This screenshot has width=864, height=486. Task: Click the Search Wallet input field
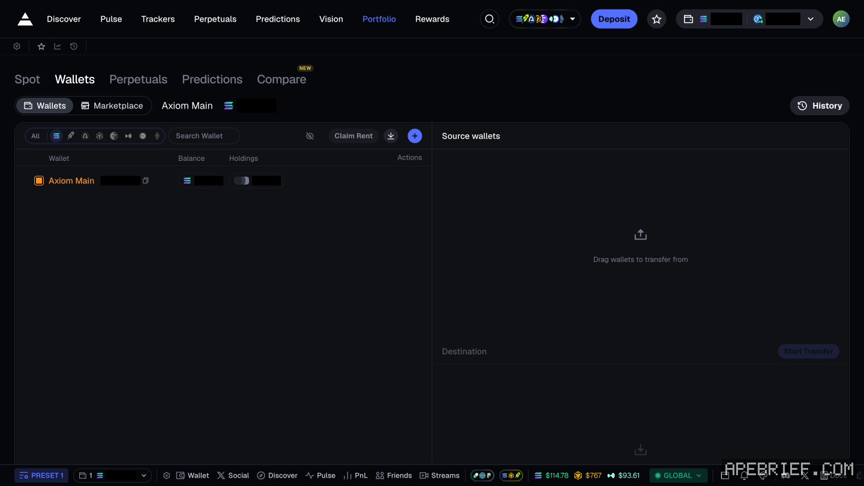point(204,136)
